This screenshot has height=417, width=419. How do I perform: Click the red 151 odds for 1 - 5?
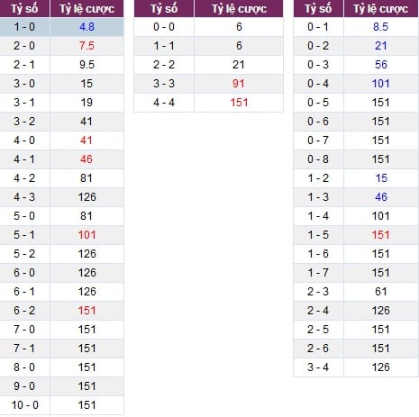381,235
